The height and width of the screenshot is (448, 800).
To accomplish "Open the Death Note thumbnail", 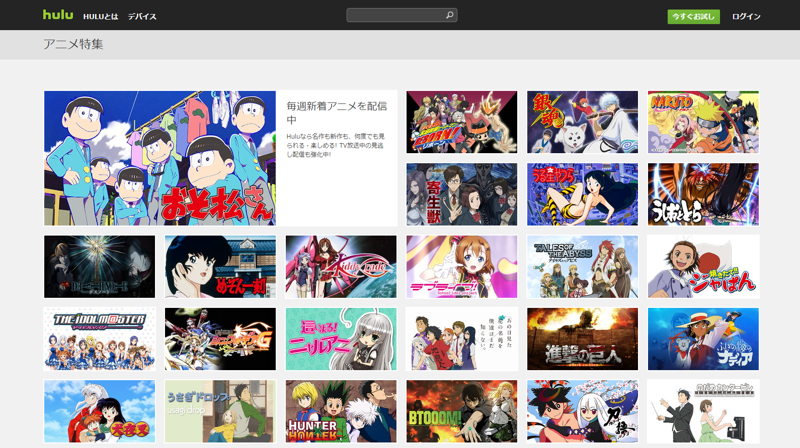I will click(x=100, y=267).
